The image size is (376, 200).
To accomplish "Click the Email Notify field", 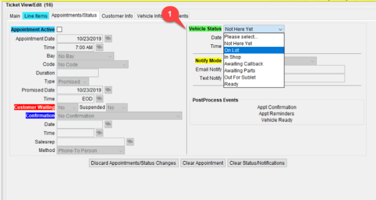I will coord(314,69).
